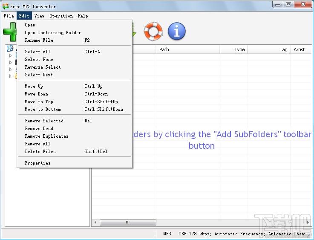This screenshot has width=314, height=240.
Task: Click the tree root icon in left panel
Action: pos(10,48)
